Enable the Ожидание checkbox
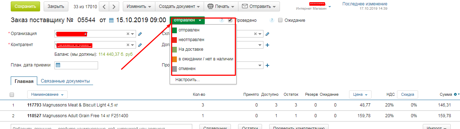Image resolution: width=460 pixels, height=129 pixels. point(280,20)
